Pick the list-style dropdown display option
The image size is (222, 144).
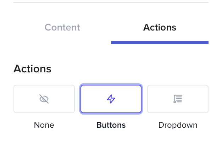point(178,99)
